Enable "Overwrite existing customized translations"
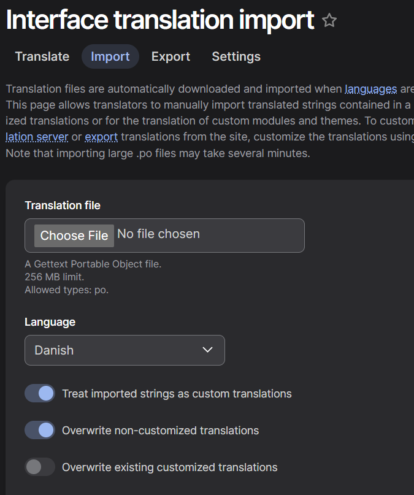This screenshot has height=495, width=414. (x=39, y=467)
